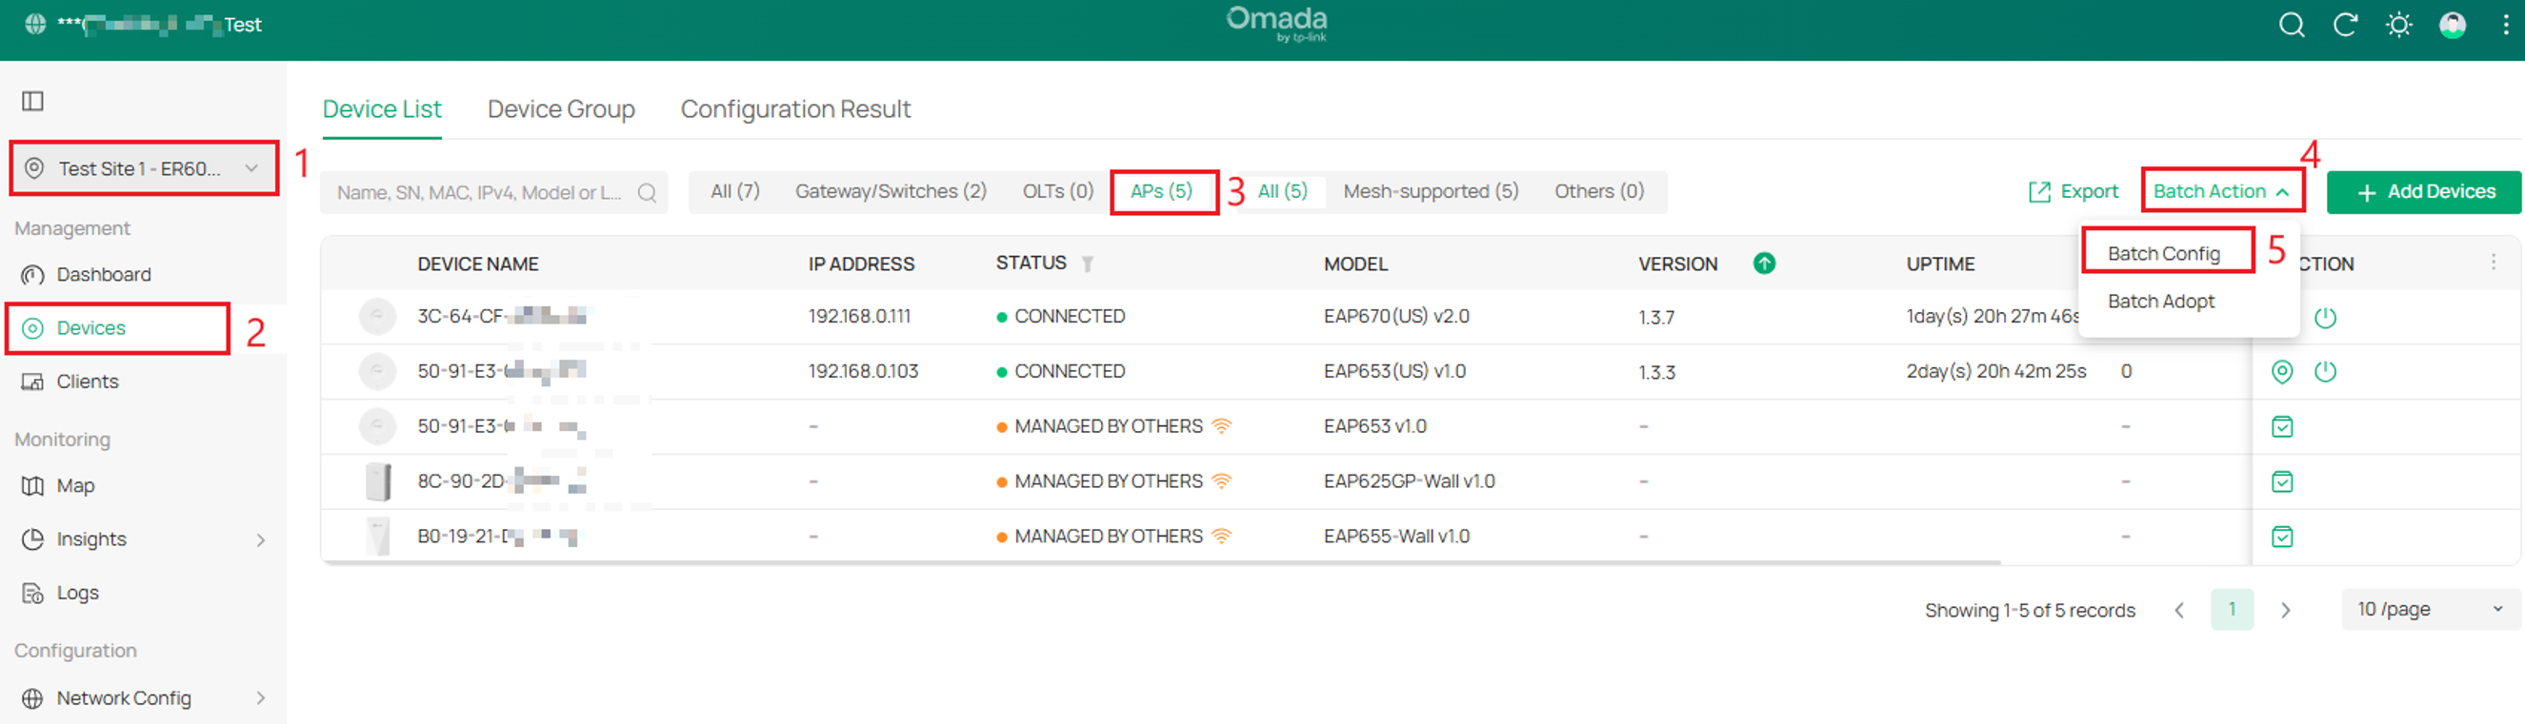Click the Omada logo
The height and width of the screenshot is (724, 2525).
1276,24
